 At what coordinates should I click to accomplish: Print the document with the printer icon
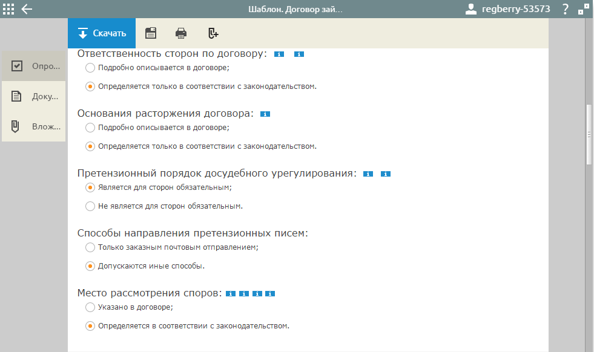tap(181, 33)
